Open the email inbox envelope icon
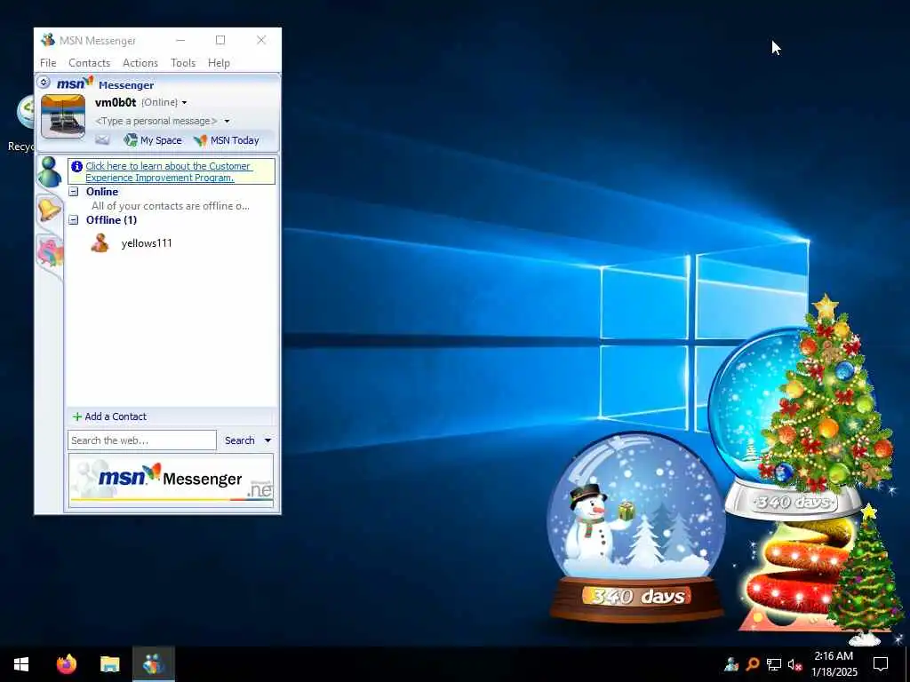Screen dimensions: 910x682 pos(102,139)
